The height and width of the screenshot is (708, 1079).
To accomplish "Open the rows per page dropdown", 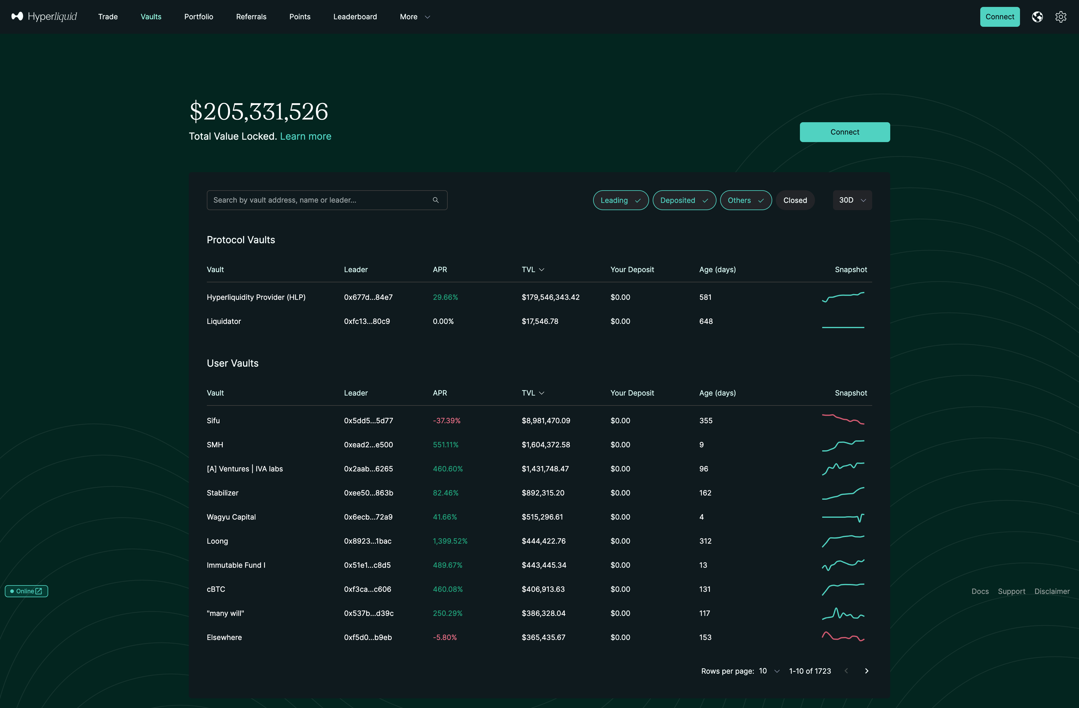I will coord(769,671).
